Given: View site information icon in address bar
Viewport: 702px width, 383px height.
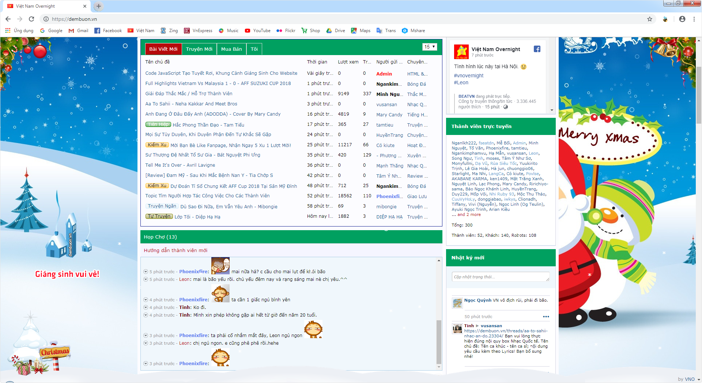Looking at the screenshot, I should click(x=46, y=19).
